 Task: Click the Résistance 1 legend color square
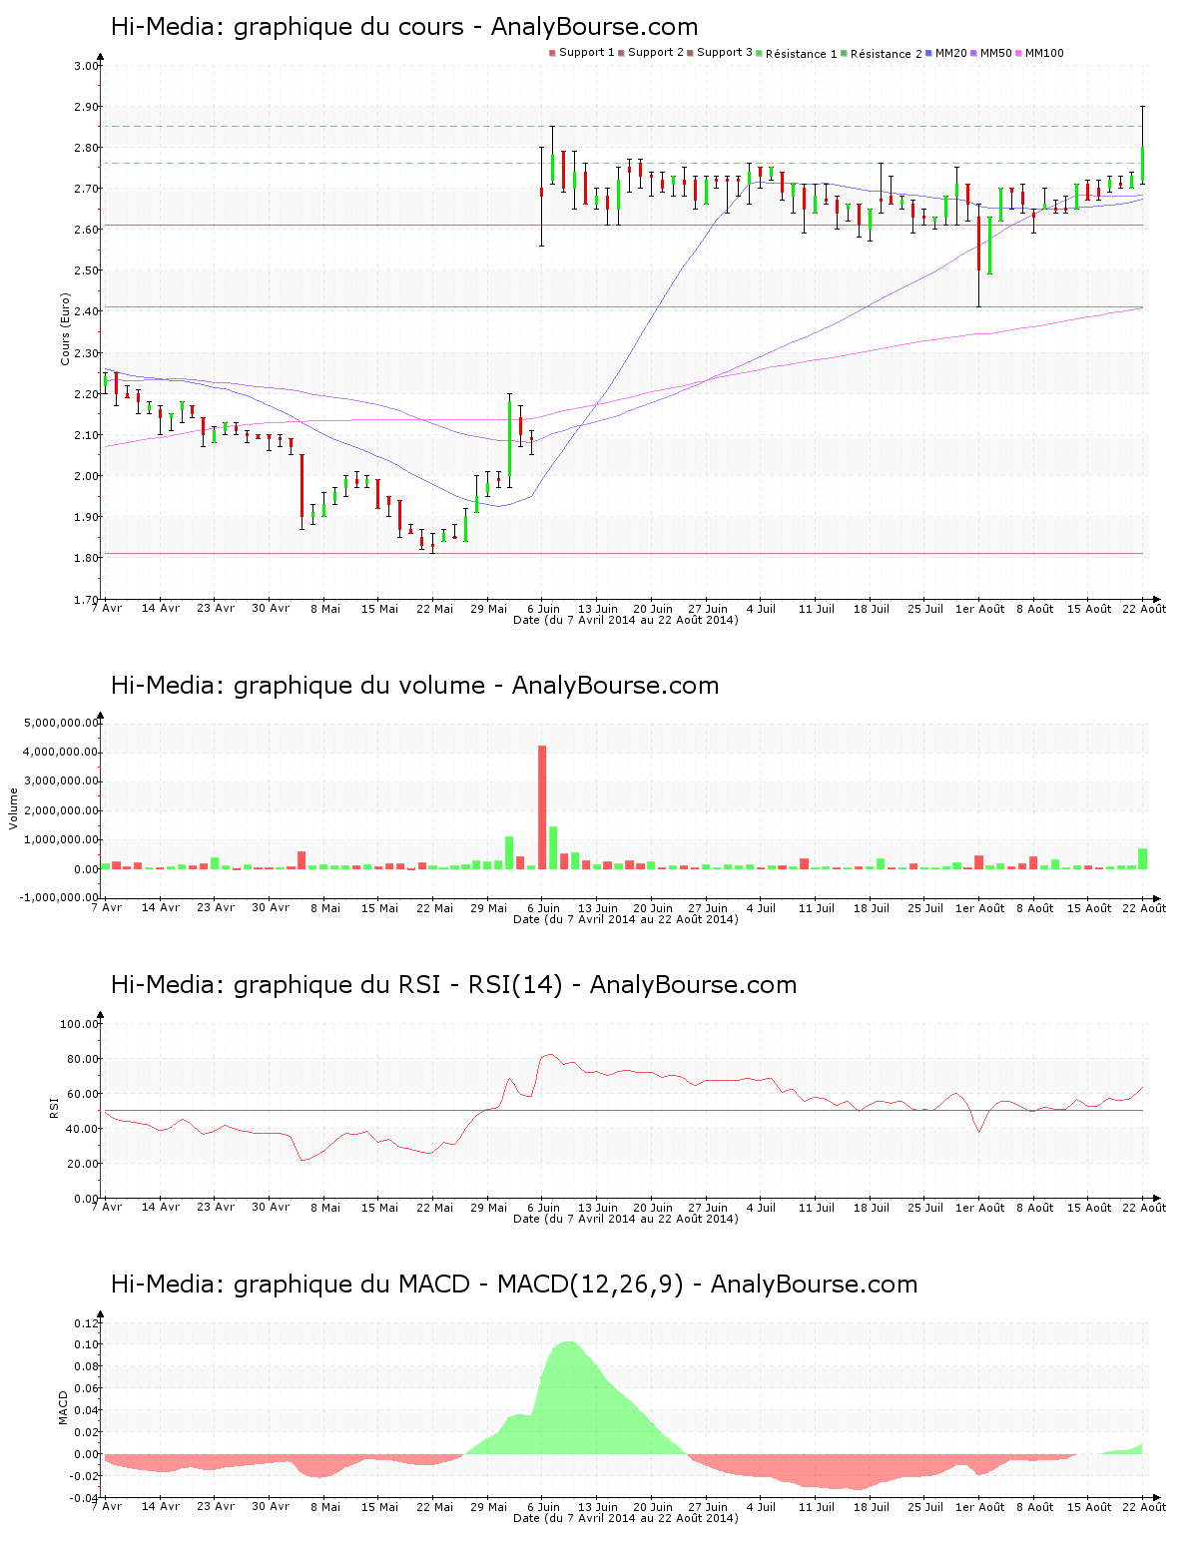pyautogui.click(x=760, y=53)
